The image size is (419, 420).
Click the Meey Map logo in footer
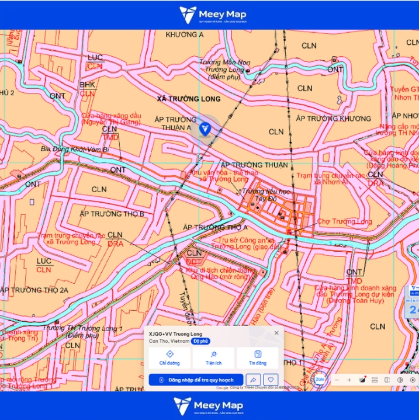point(209,406)
